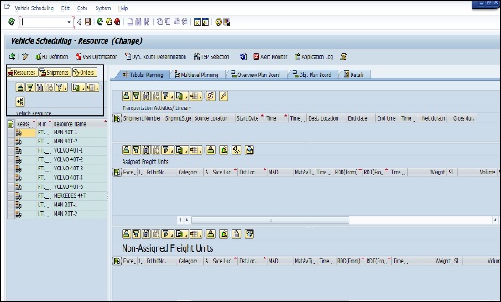Screen dimensions: 501x302
Task: Open Filter dropdown in Transportation Activities toolbar
Action: [168, 96]
